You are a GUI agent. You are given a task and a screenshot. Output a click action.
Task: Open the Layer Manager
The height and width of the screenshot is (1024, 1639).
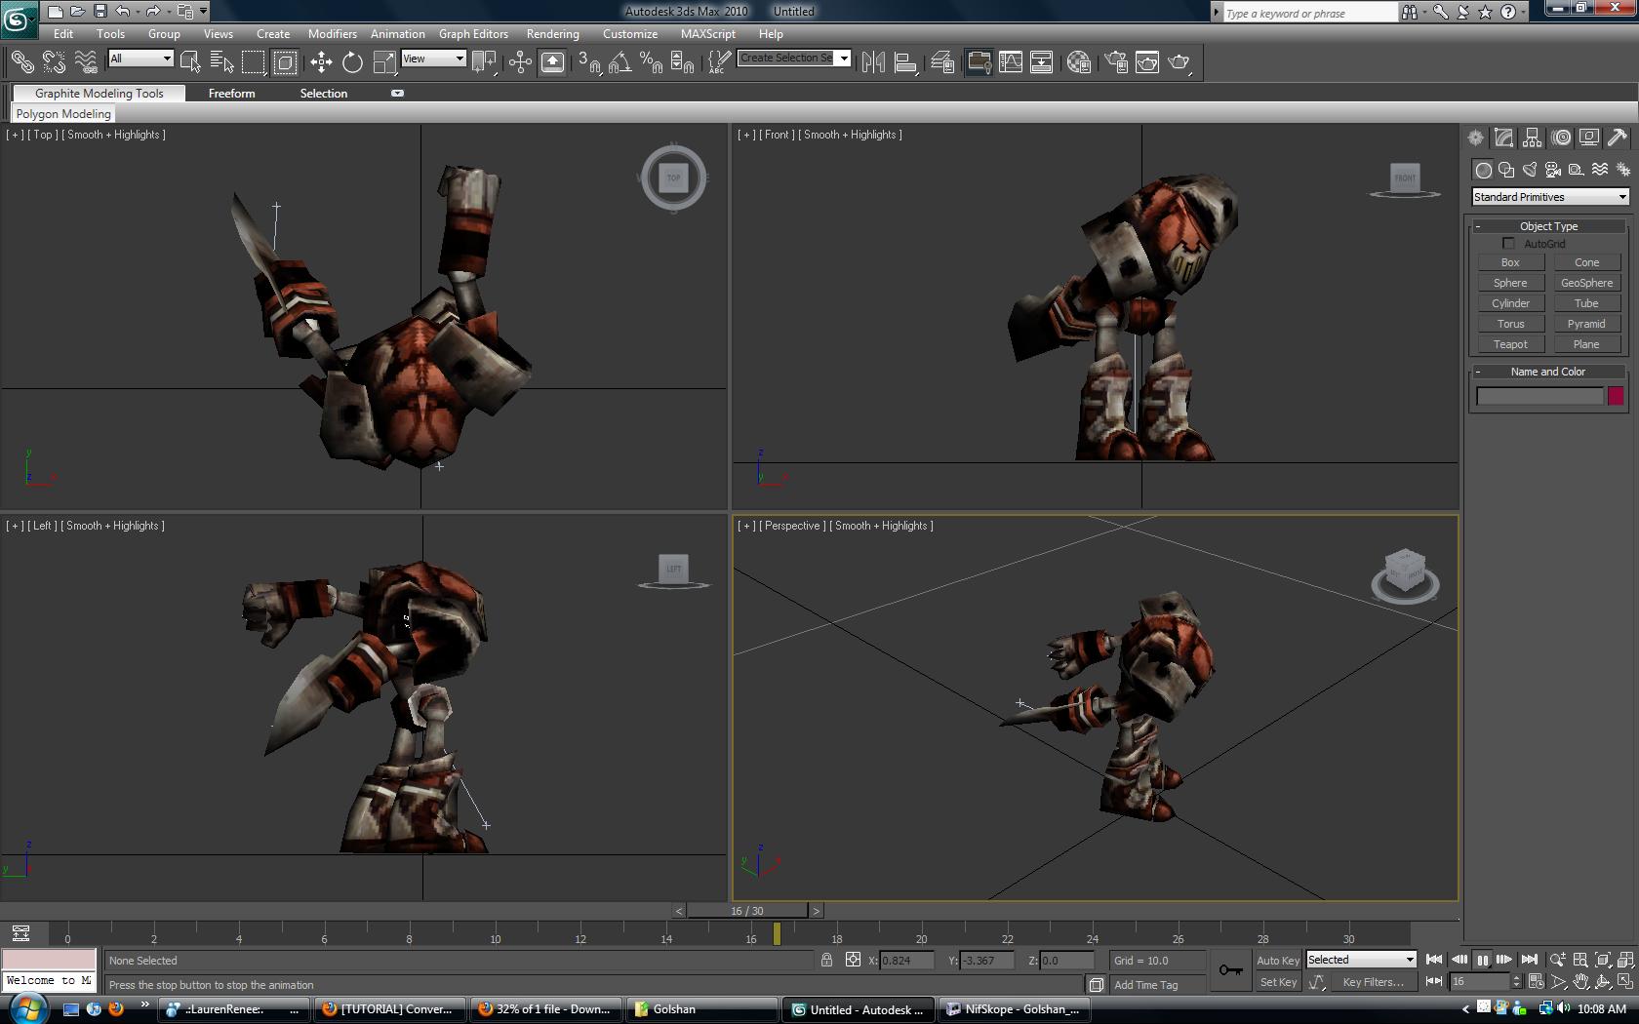coord(942,62)
